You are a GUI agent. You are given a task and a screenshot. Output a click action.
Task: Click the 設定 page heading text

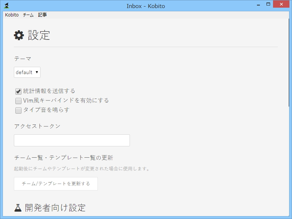click(x=38, y=35)
